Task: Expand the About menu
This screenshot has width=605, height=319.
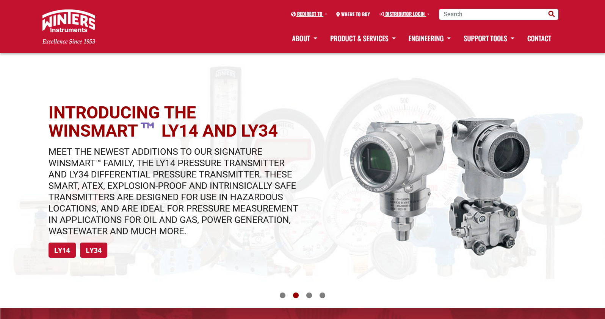Action: pos(304,39)
